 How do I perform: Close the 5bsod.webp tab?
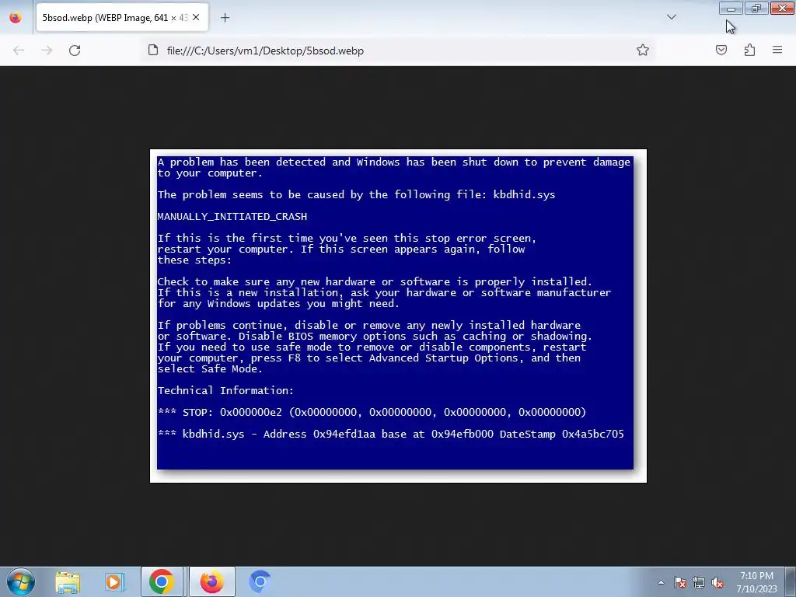(x=196, y=17)
